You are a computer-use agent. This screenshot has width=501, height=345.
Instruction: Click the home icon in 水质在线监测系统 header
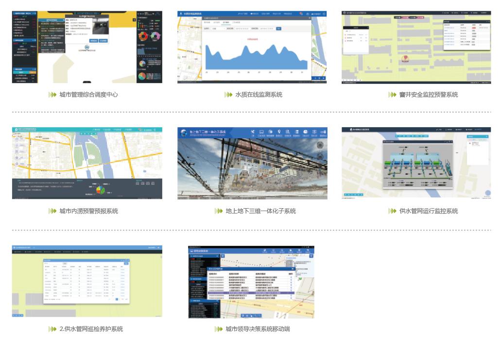[181, 13]
